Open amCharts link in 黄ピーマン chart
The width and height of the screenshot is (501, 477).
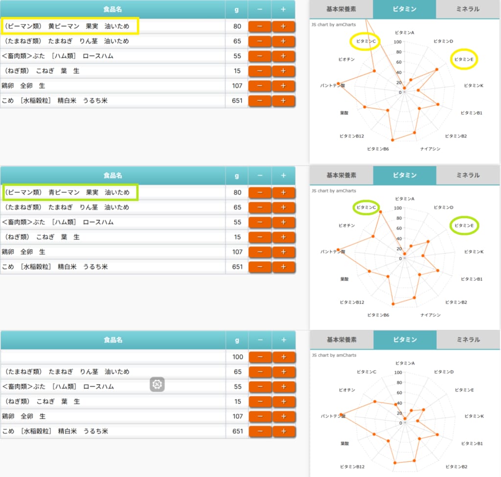click(x=334, y=24)
